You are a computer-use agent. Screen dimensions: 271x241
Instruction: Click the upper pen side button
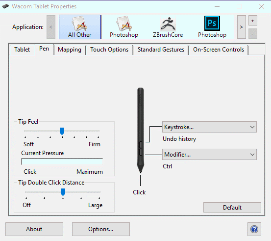(x=141, y=145)
